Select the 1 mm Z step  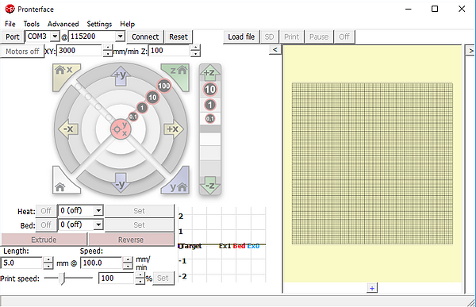coord(209,105)
